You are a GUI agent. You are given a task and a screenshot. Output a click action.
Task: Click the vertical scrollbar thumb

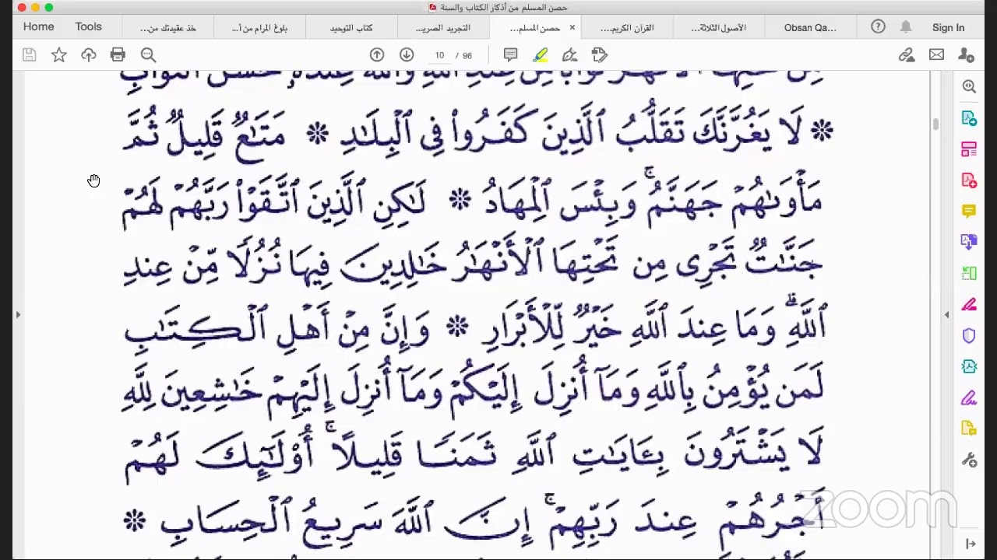click(x=935, y=124)
